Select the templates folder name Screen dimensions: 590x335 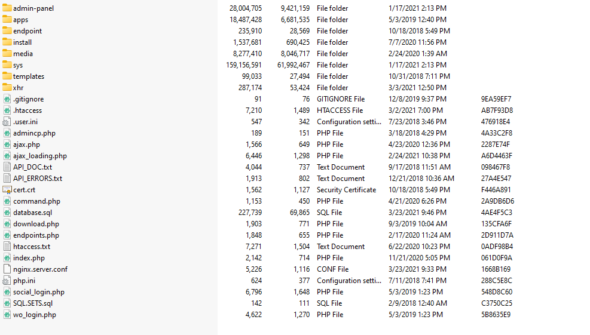click(29, 76)
